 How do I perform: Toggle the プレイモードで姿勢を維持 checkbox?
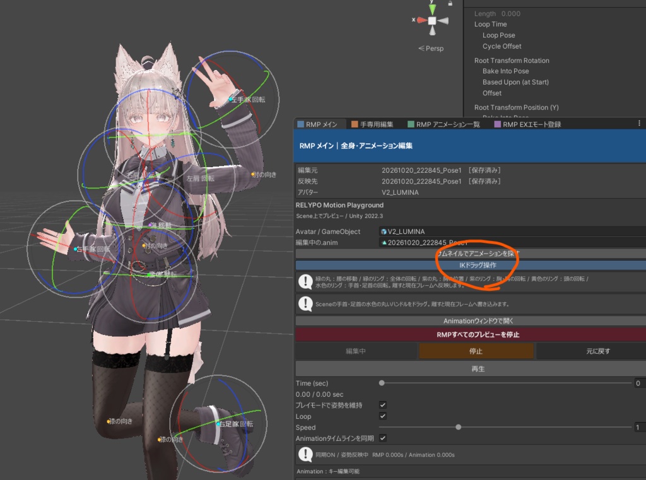point(383,405)
